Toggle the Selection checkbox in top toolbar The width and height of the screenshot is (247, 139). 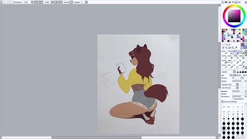[x=15, y=2]
